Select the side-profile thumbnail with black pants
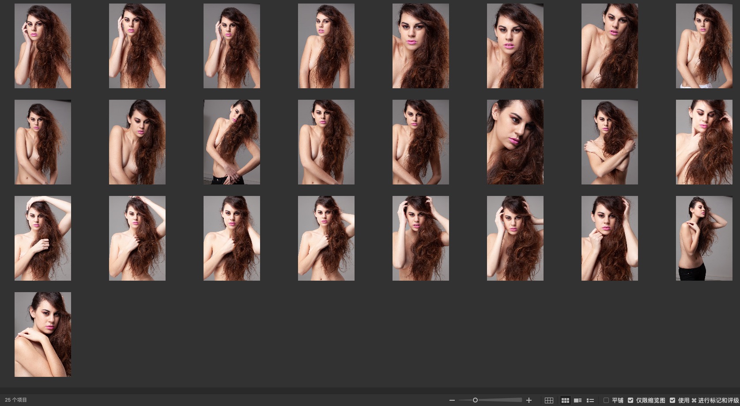Screen dimensions: 740x406 (704, 238)
